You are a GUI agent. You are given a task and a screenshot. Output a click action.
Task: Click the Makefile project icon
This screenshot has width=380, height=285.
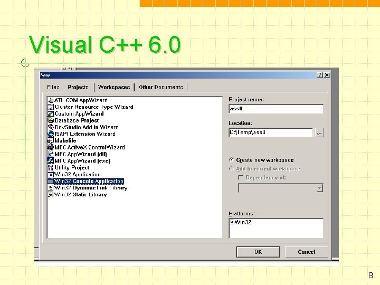51,140
